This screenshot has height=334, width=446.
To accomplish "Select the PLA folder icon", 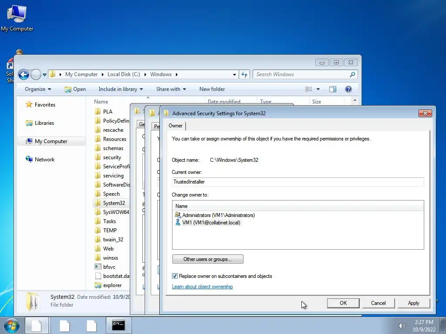I will [x=98, y=111].
